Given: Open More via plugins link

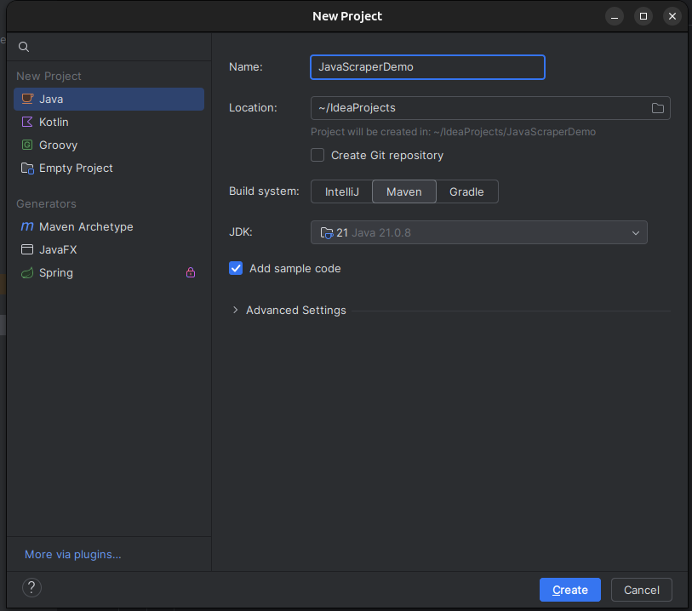Looking at the screenshot, I should pos(73,554).
